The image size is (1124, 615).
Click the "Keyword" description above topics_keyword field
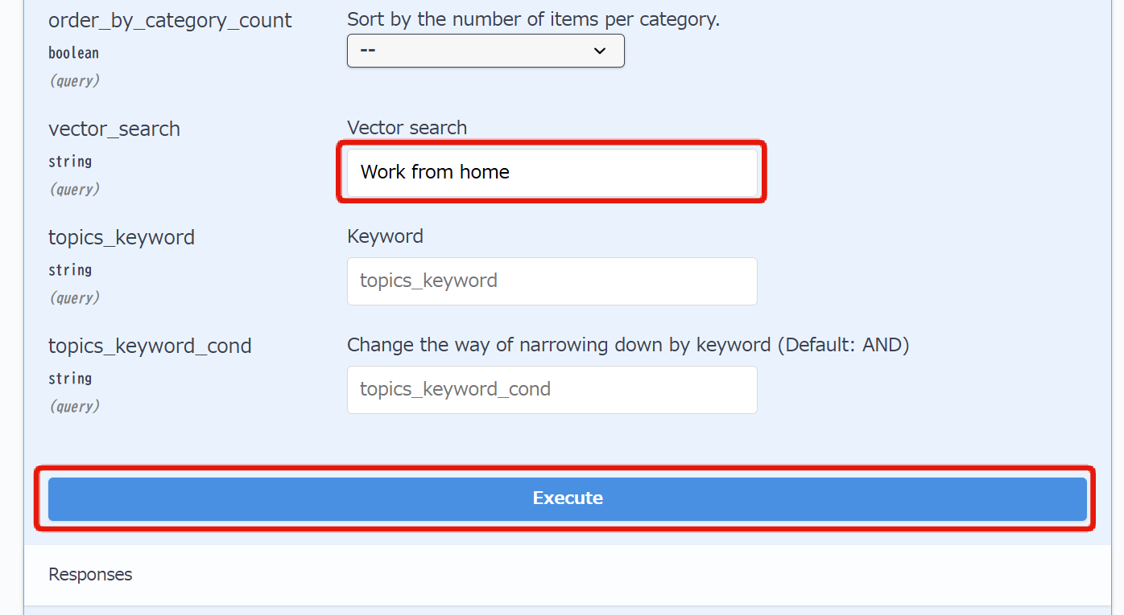tap(385, 236)
